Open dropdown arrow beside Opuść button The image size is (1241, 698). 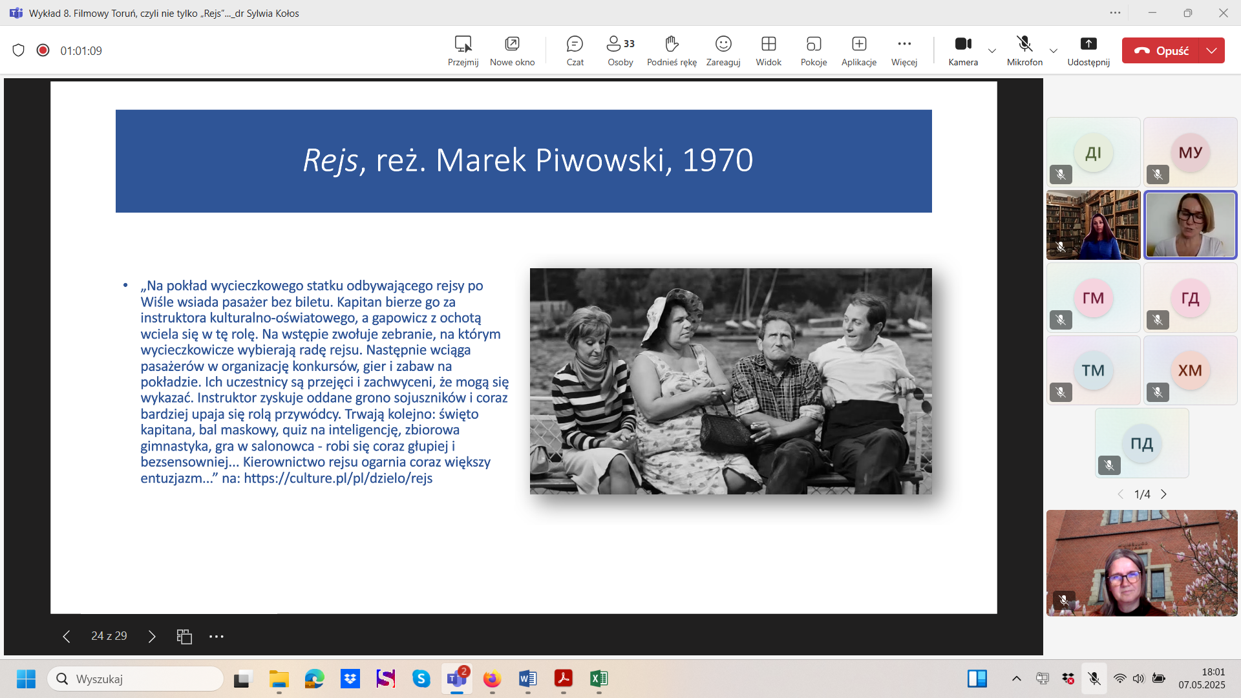[1211, 50]
